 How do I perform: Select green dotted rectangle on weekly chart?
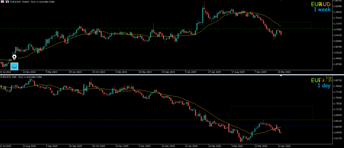click(x=291, y=22)
